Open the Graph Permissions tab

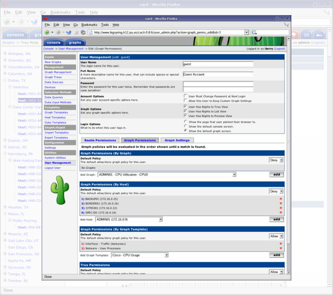click(140, 140)
